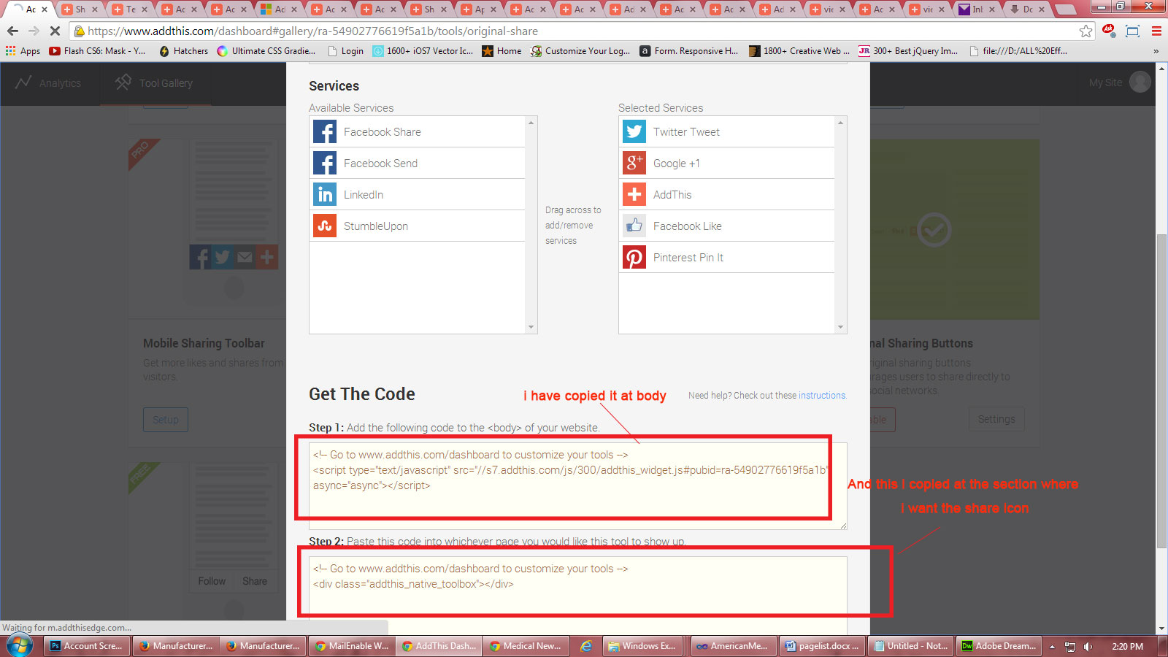Open the Login bookmark
The width and height of the screenshot is (1168, 657).
[x=345, y=51]
